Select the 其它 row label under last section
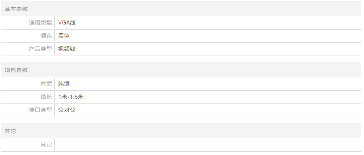The image size is (364, 155). click(46, 145)
